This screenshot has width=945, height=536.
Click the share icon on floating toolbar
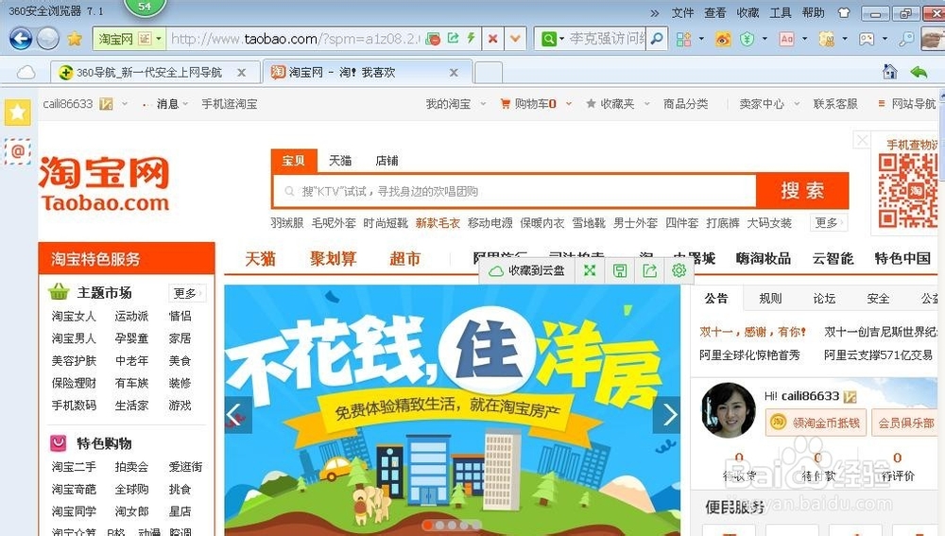point(650,270)
